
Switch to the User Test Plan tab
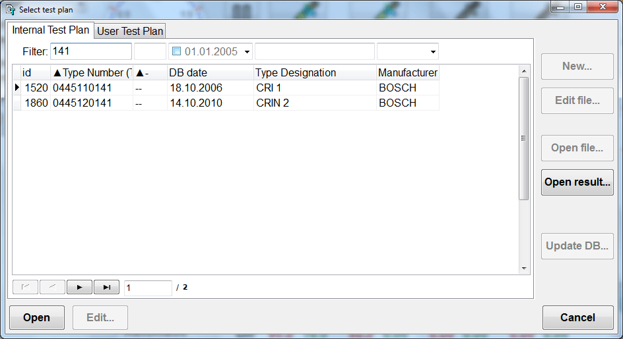(130, 31)
